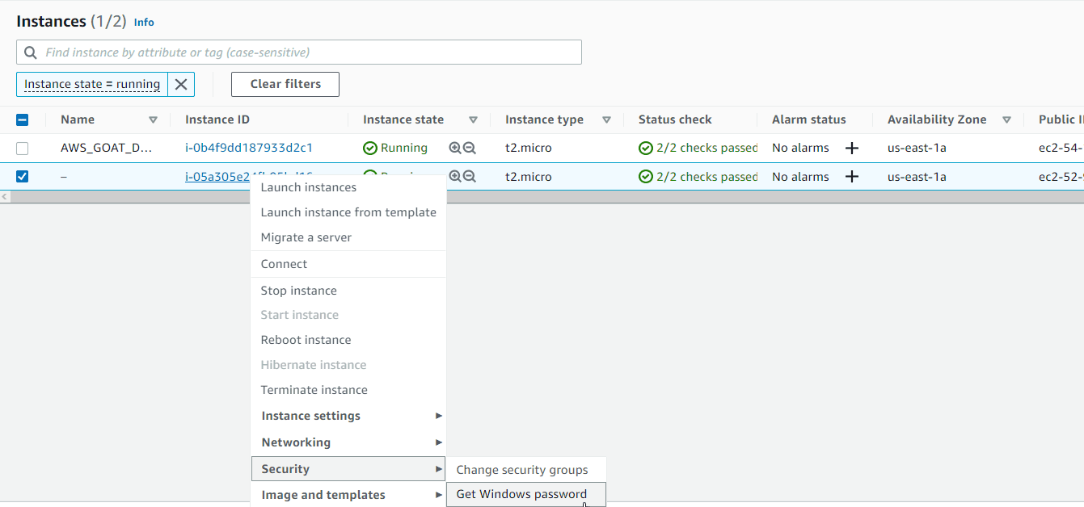The width and height of the screenshot is (1084, 507).
Task: Toggle the select-all checkbox in header
Action: pos(23,120)
